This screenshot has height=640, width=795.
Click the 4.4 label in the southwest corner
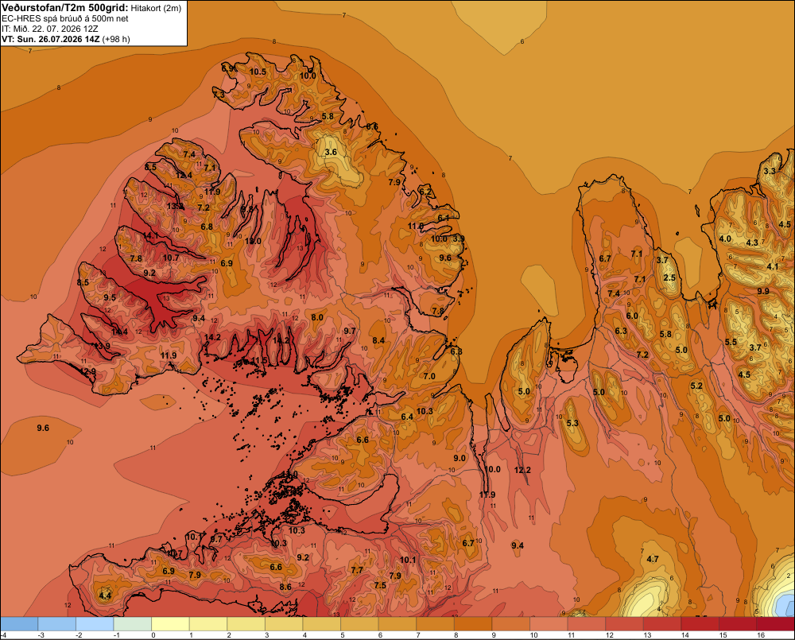105,595
